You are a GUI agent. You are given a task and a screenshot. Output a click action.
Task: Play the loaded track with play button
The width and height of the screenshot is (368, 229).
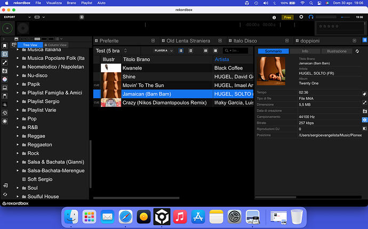(x=7, y=28)
